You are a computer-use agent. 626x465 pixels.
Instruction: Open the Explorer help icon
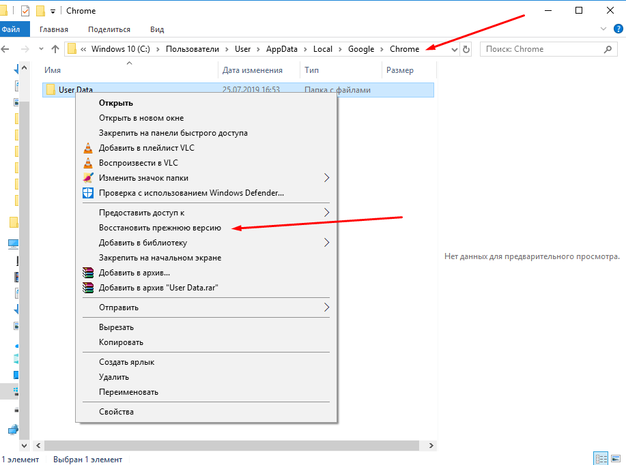click(618, 29)
